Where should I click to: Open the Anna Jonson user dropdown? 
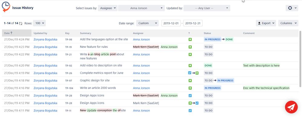[x=141, y=8]
